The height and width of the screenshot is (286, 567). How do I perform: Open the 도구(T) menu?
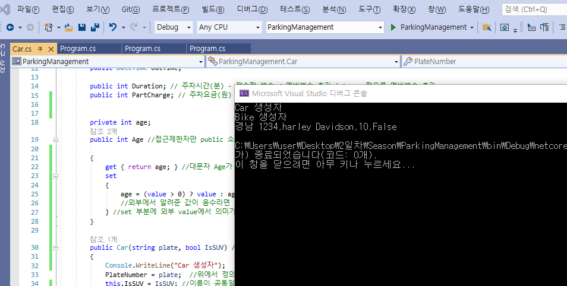pyautogui.click(x=369, y=9)
